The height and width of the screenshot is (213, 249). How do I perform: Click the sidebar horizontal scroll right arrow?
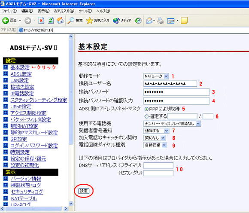pyautogui.click(x=66, y=209)
